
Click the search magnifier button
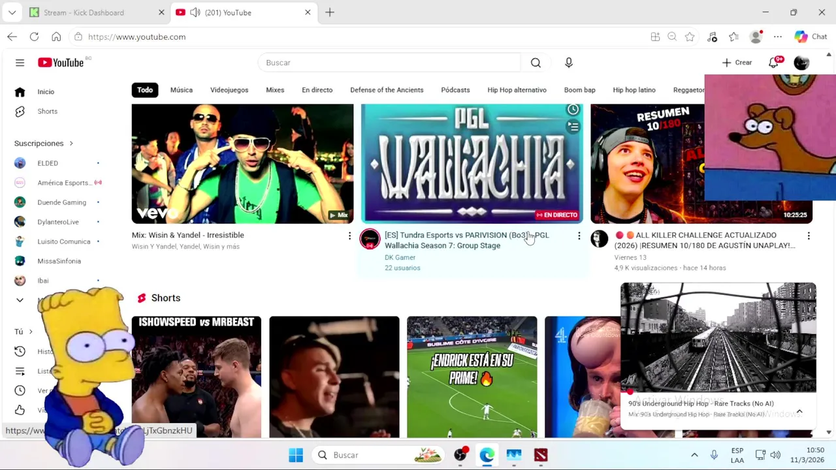point(536,63)
